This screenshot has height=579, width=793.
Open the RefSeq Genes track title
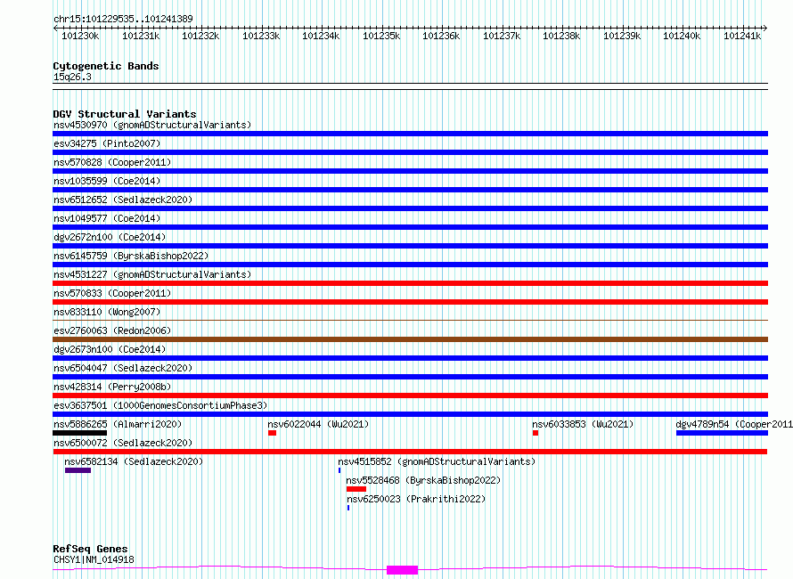90,549
